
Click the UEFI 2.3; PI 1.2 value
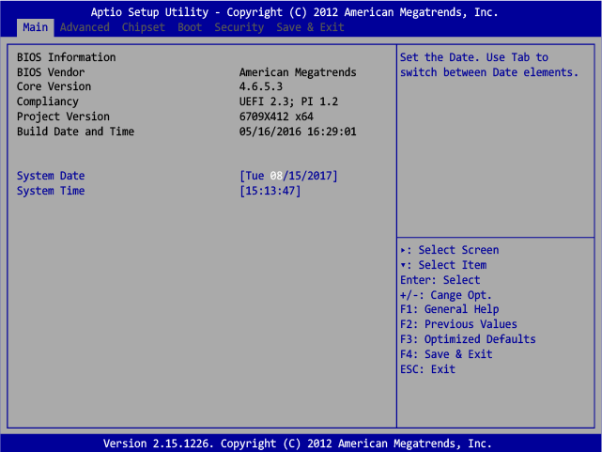288,101
